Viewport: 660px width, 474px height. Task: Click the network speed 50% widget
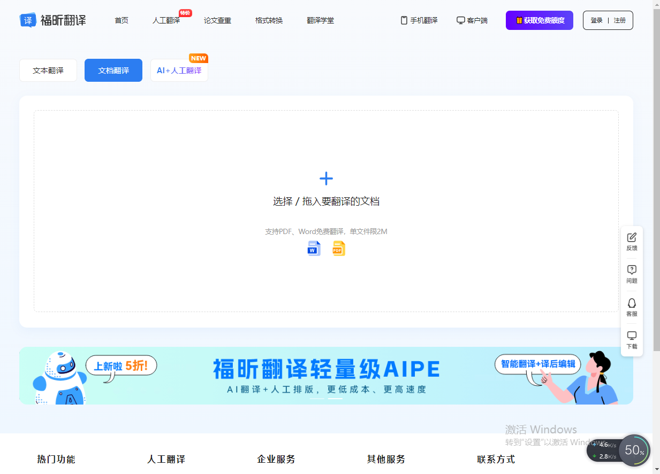pyautogui.click(x=634, y=450)
